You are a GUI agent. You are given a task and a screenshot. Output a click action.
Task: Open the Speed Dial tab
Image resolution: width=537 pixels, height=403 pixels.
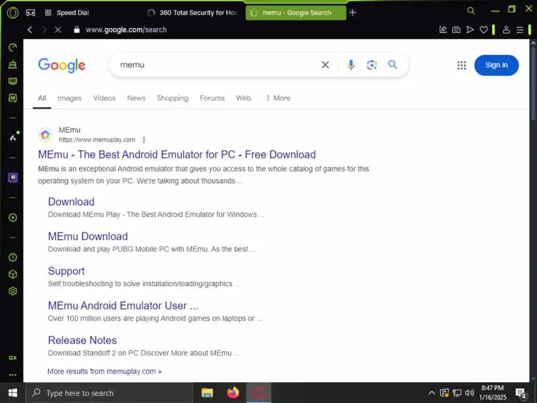pos(67,13)
